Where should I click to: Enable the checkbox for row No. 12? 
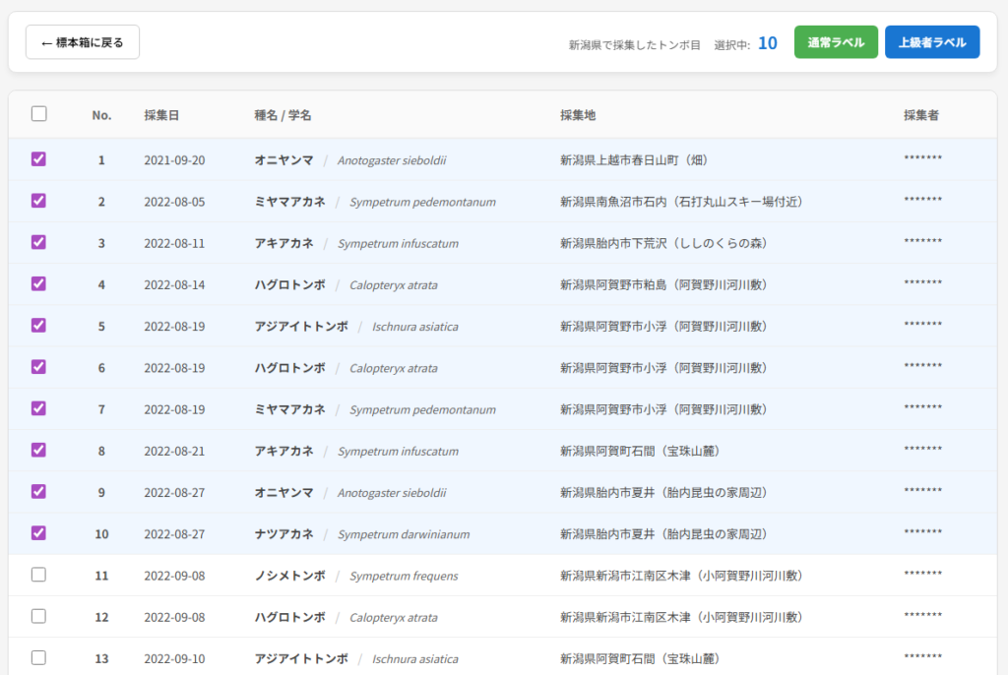pos(39,616)
